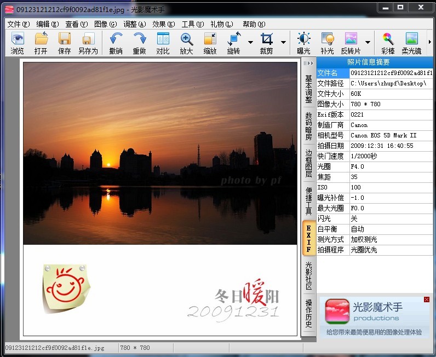
Task: Switch to 边框图层 side tab
Action: (308, 164)
